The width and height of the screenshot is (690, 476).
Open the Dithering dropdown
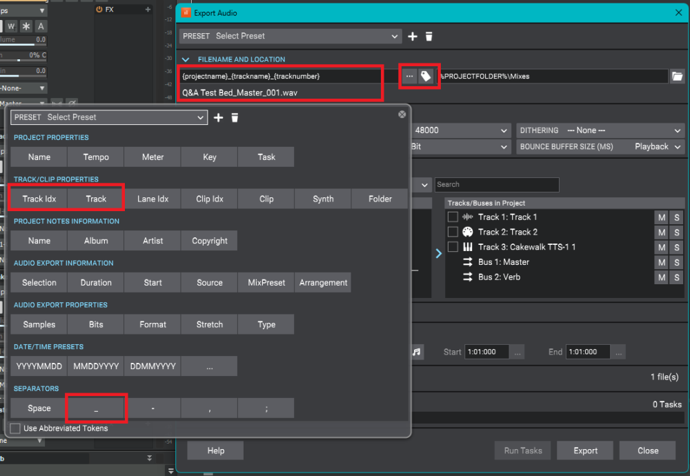click(600, 130)
